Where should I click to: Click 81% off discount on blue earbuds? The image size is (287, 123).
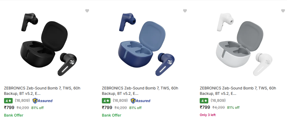pyautogui.click(x=135, y=108)
